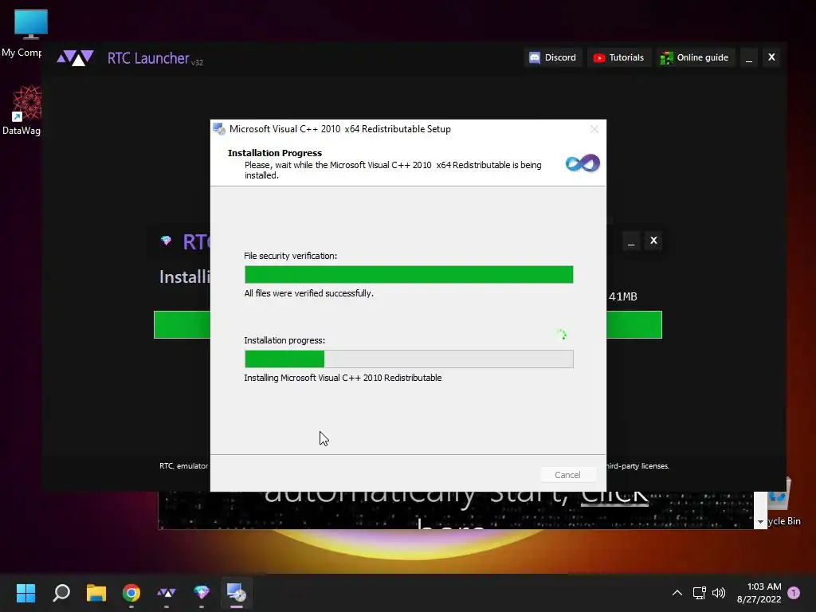
Task: Click the RTC installer gem icon
Action: (166, 241)
